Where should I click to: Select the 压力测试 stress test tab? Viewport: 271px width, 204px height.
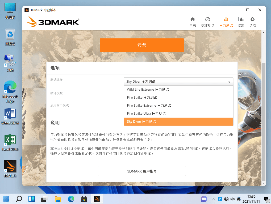coord(226,22)
